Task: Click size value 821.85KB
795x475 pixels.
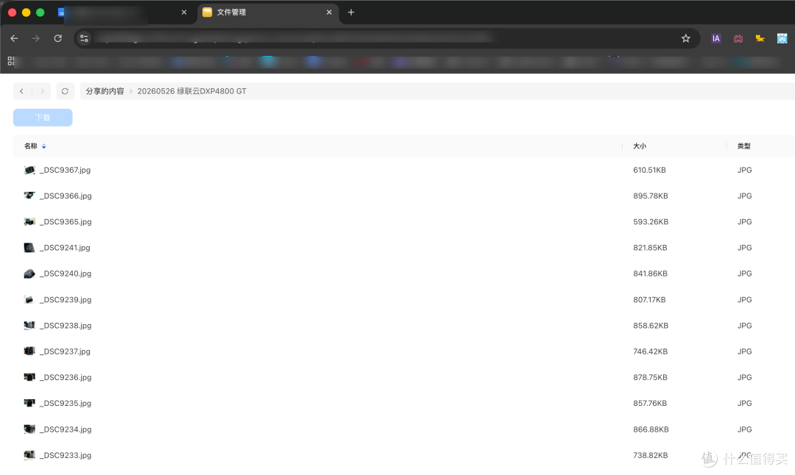Action: click(650, 248)
